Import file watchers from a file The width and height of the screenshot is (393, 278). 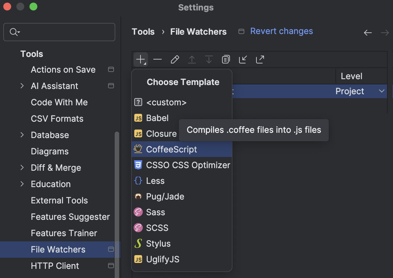click(x=243, y=59)
